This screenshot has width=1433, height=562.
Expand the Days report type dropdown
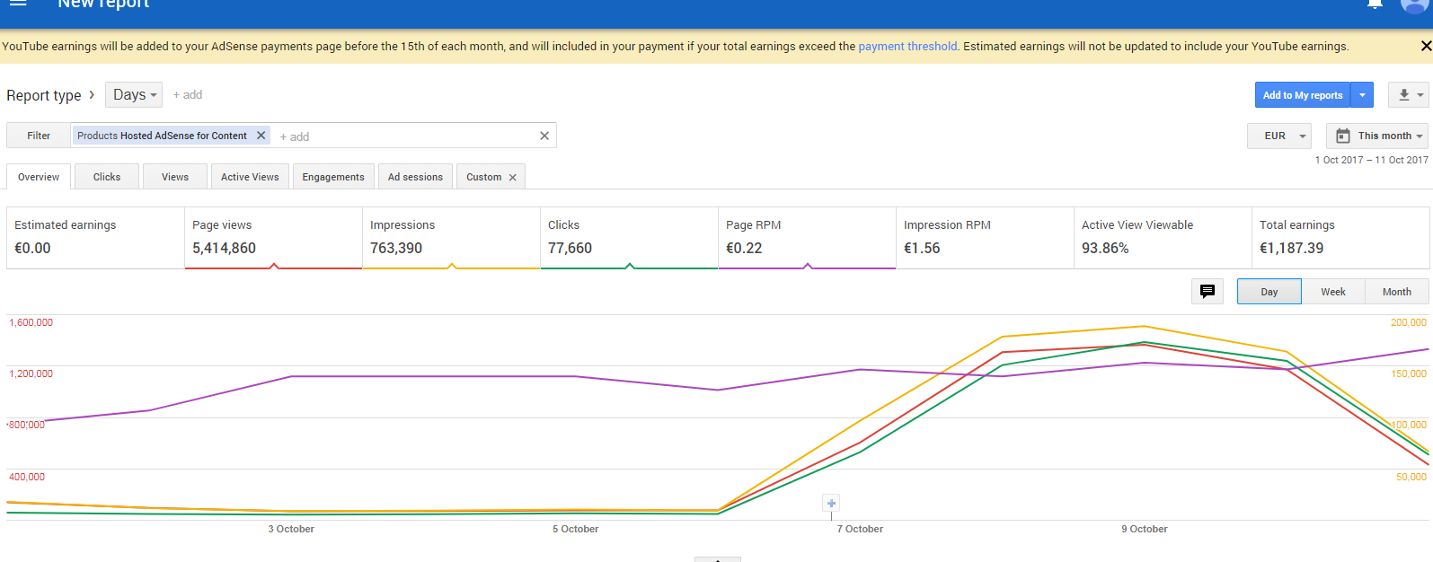135,95
